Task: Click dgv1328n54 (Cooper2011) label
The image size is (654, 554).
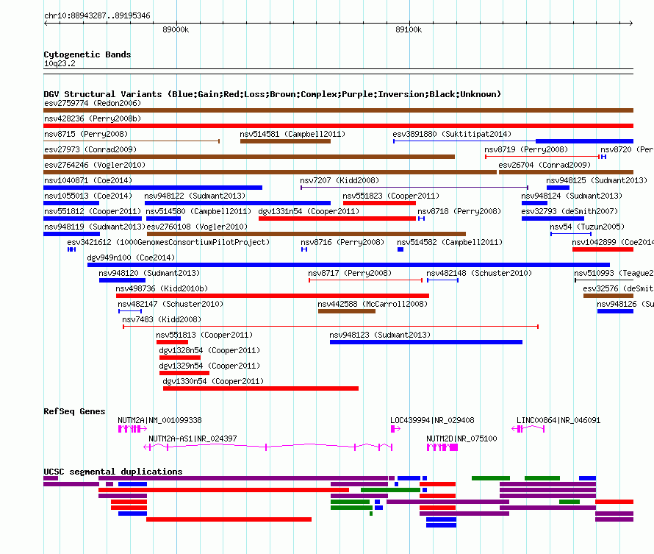Action: coord(209,350)
